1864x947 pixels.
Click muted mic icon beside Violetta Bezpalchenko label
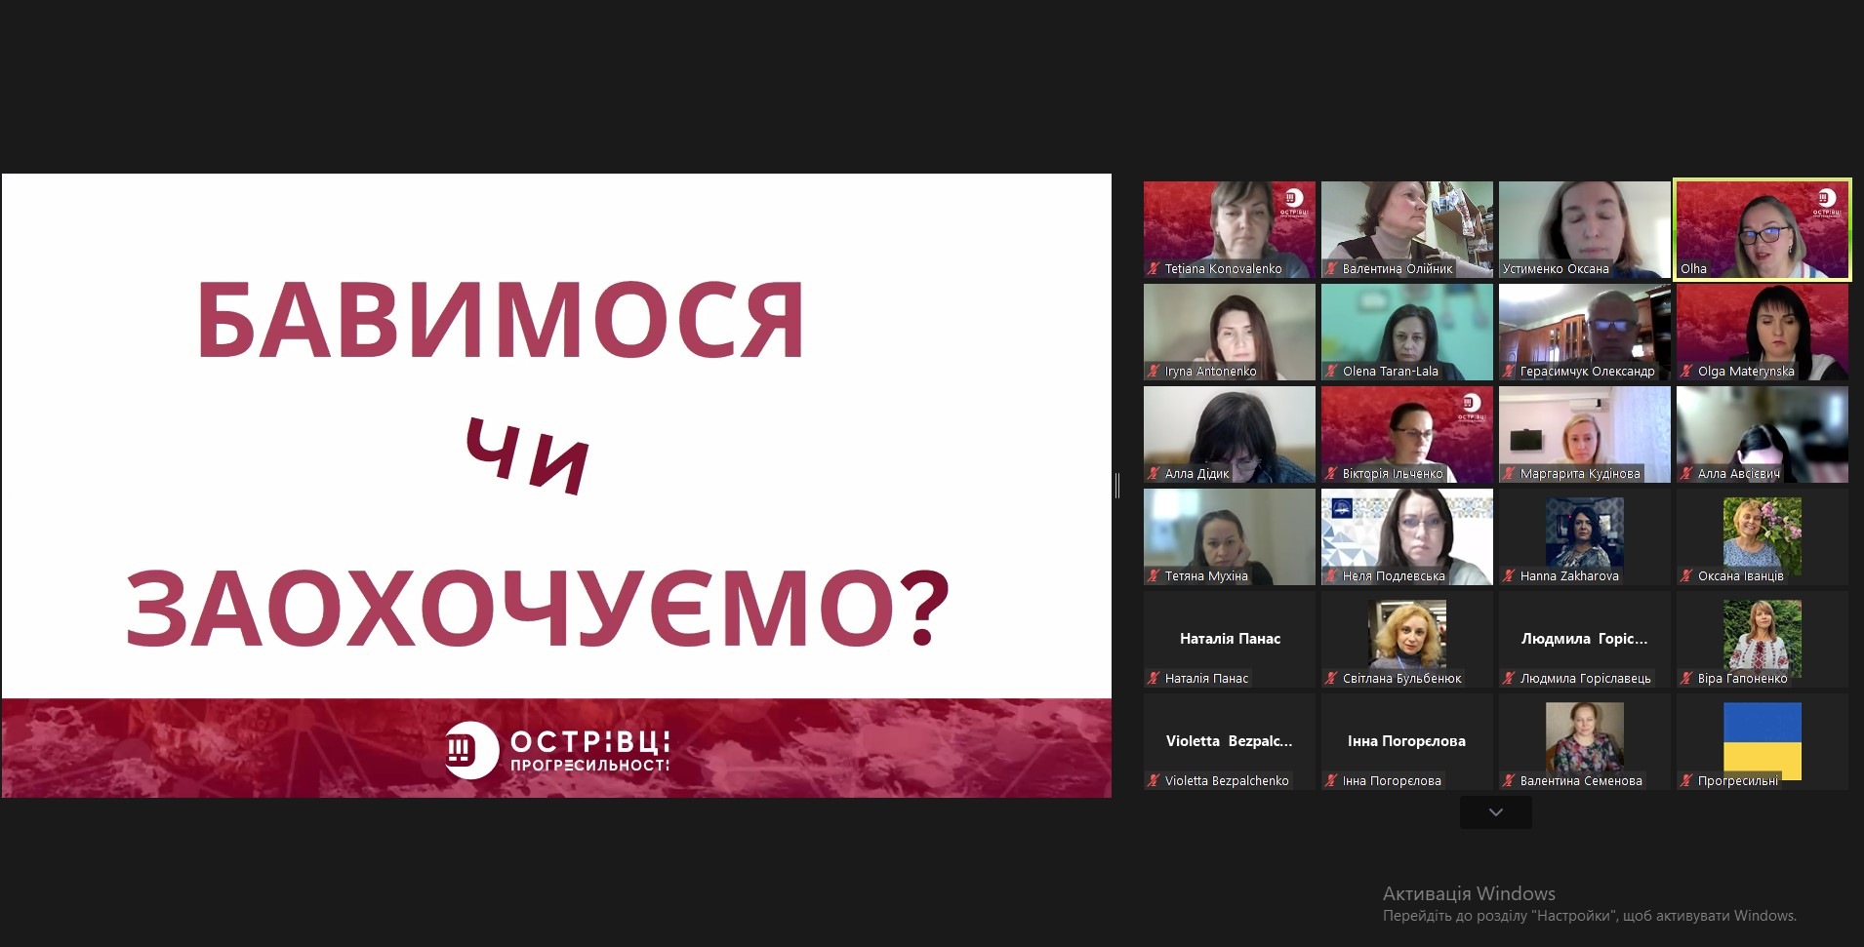(1154, 780)
